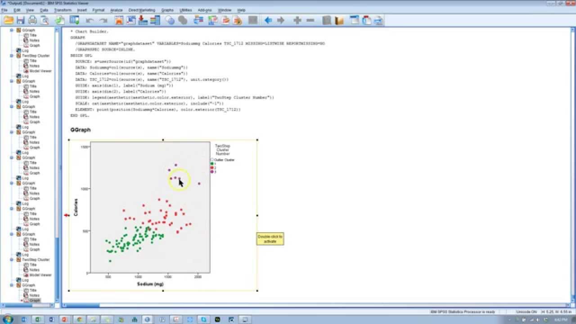
Task: Open the Help menu
Action: (x=242, y=10)
